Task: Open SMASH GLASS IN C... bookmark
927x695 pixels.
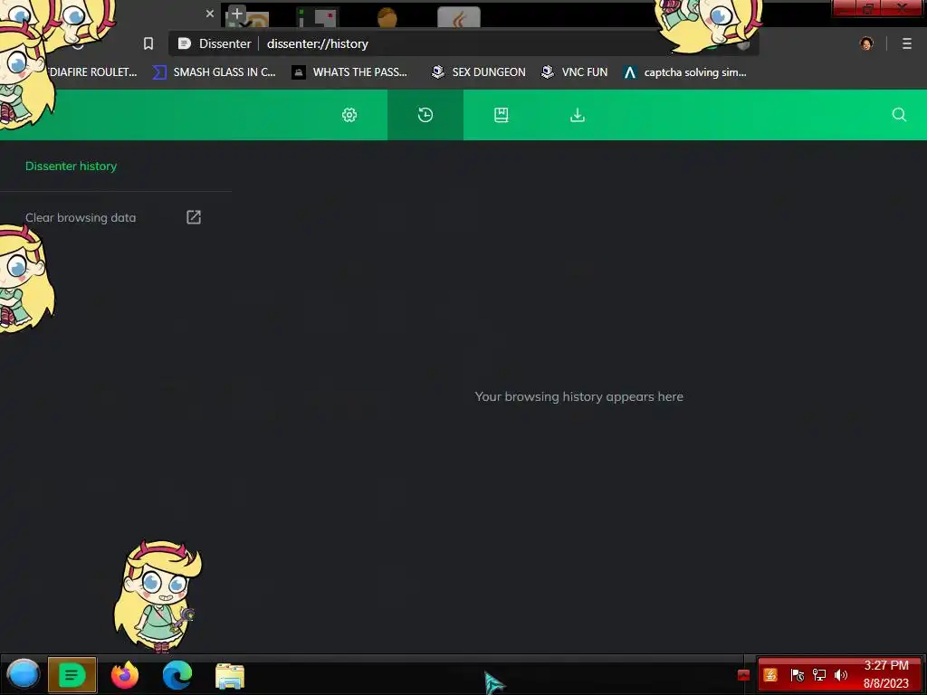Action: point(215,72)
